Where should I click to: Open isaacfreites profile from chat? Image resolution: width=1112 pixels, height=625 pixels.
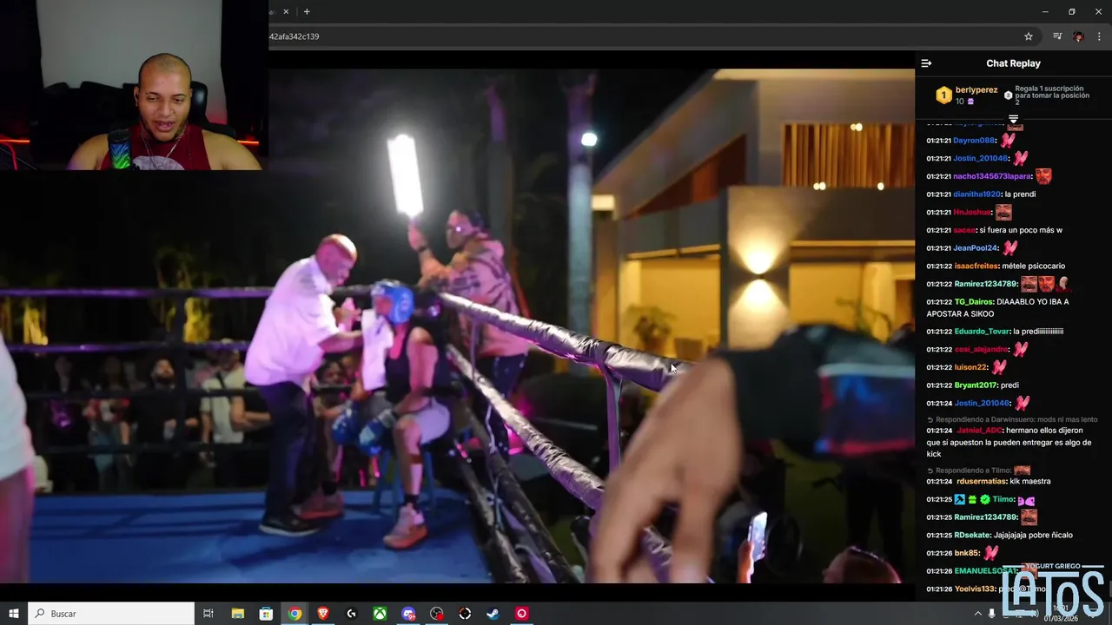point(976,266)
